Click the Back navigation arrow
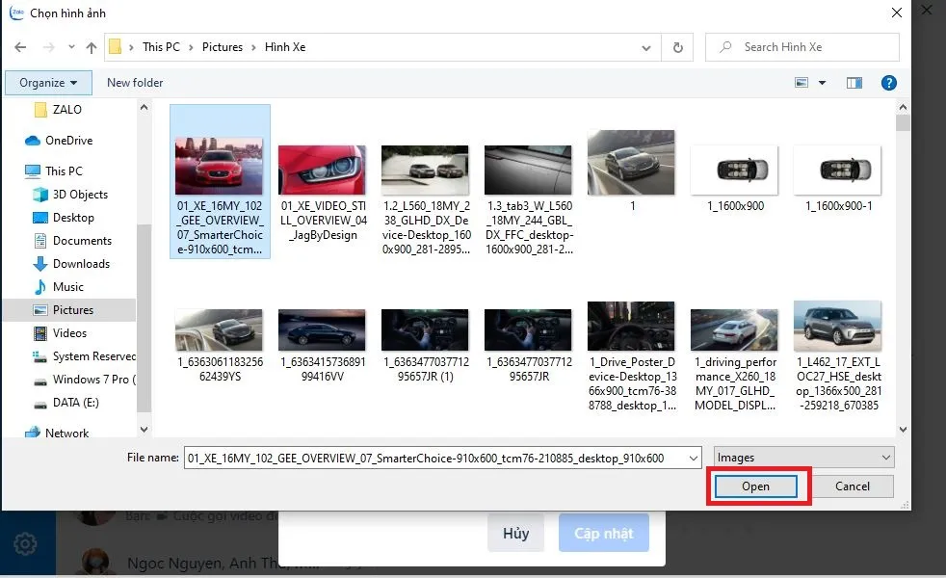This screenshot has width=946, height=578. pos(20,47)
